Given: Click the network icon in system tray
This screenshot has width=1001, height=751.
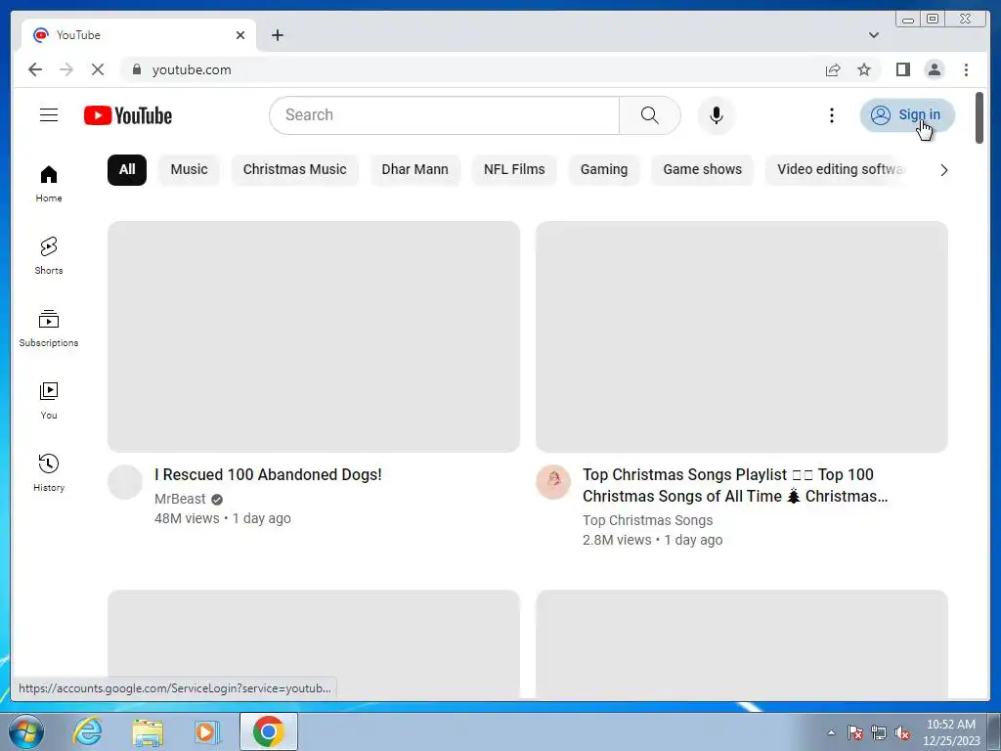Looking at the screenshot, I should (879, 733).
